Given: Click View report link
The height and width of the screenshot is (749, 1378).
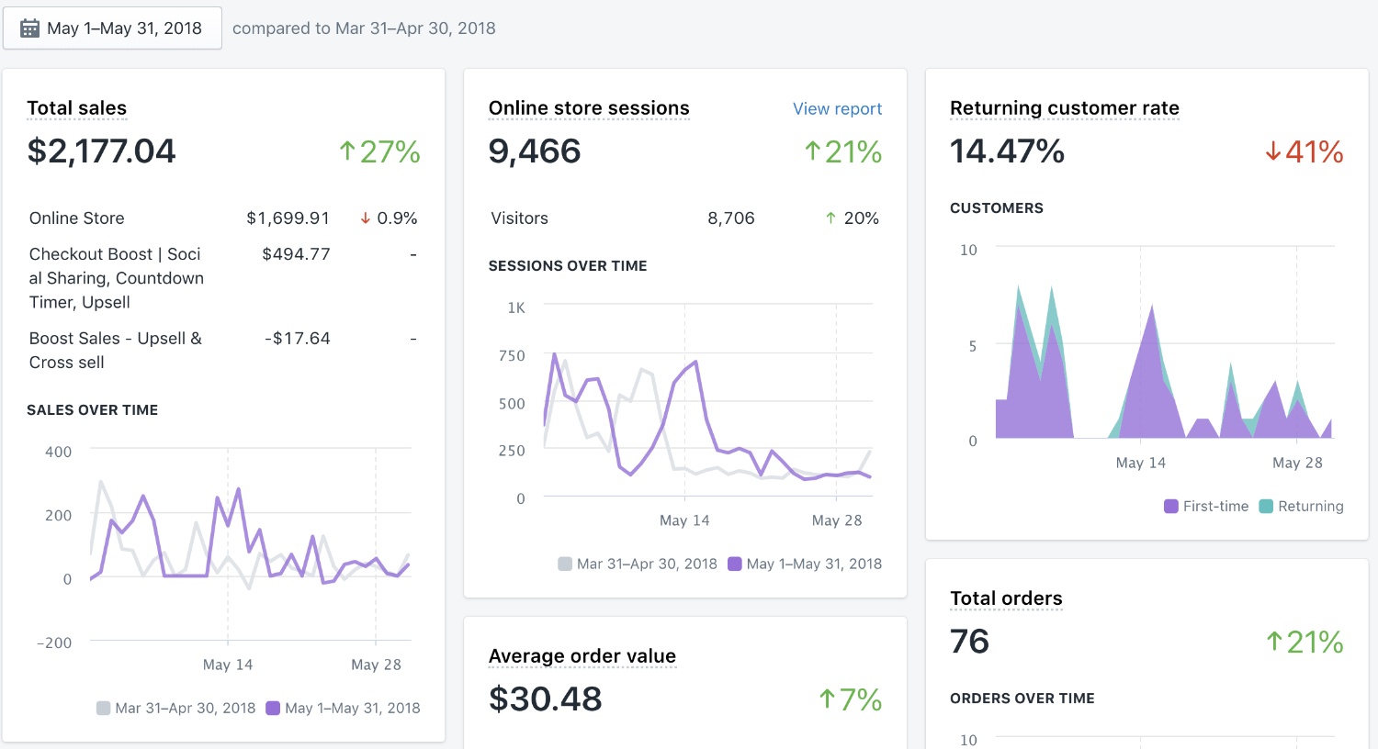Looking at the screenshot, I should point(837,109).
